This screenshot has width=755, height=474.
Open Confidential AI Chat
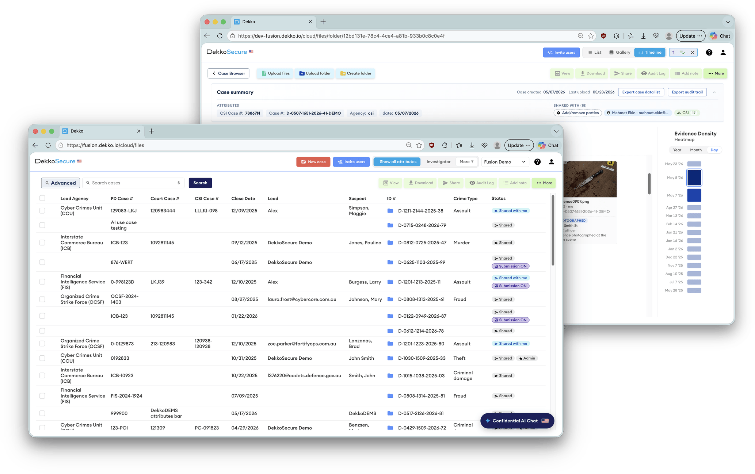517,421
